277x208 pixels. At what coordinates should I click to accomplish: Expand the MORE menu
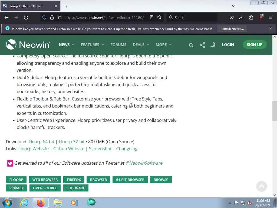[x=164, y=45]
